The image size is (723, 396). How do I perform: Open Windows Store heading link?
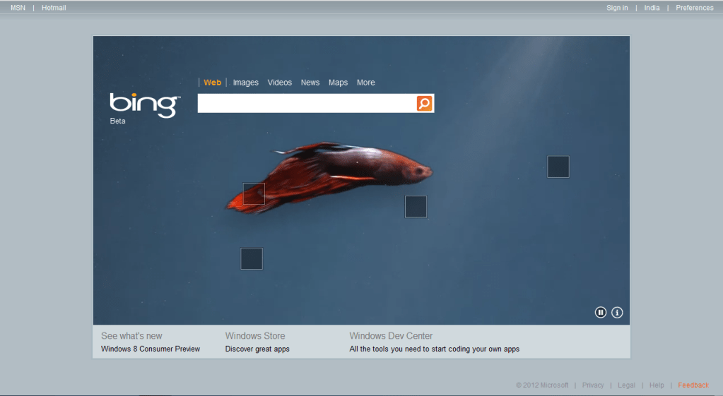(x=255, y=336)
